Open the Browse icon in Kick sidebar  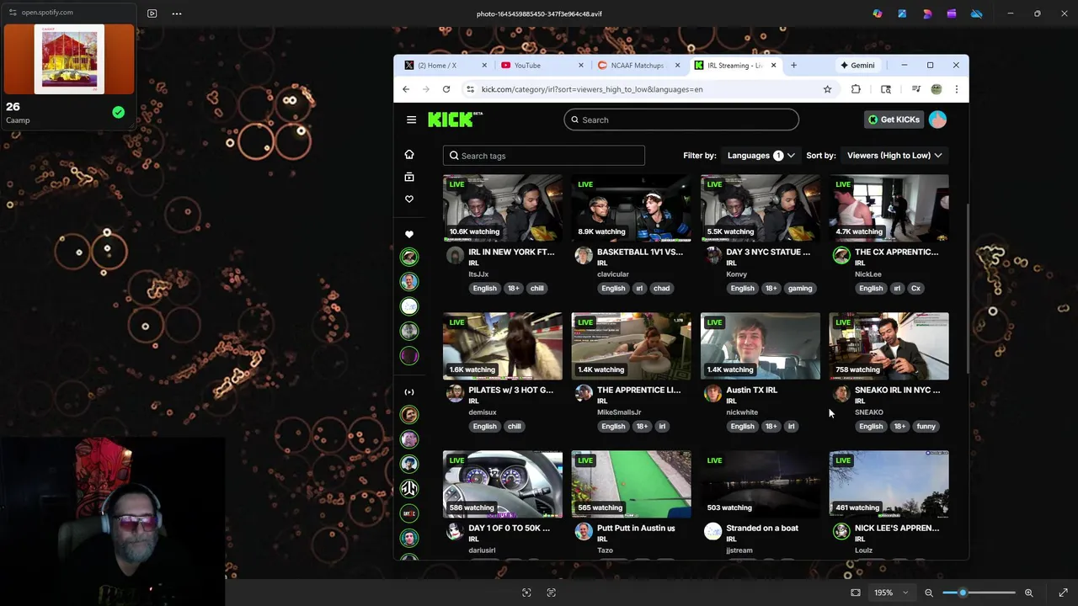tap(409, 177)
